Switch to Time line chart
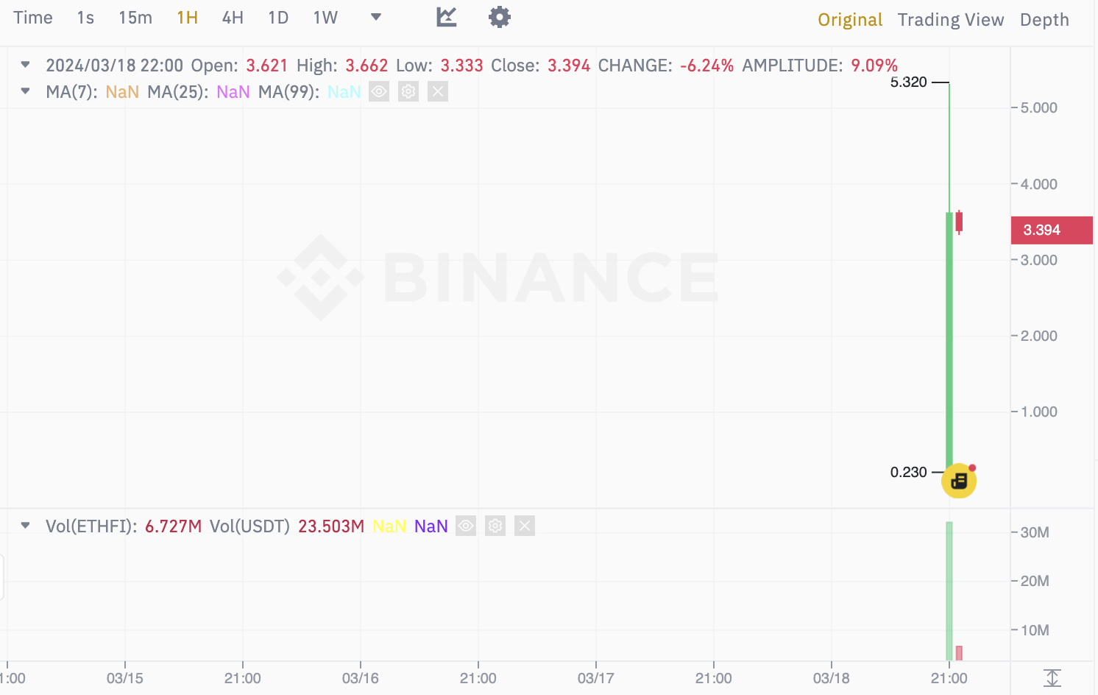 click(x=33, y=18)
